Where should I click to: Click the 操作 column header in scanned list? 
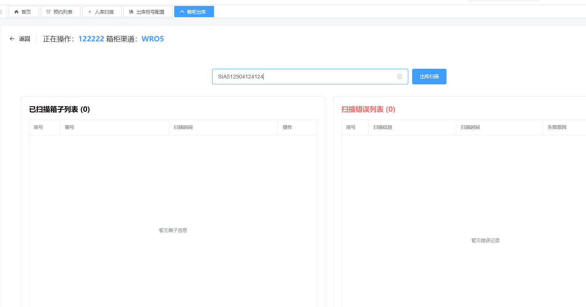point(288,127)
